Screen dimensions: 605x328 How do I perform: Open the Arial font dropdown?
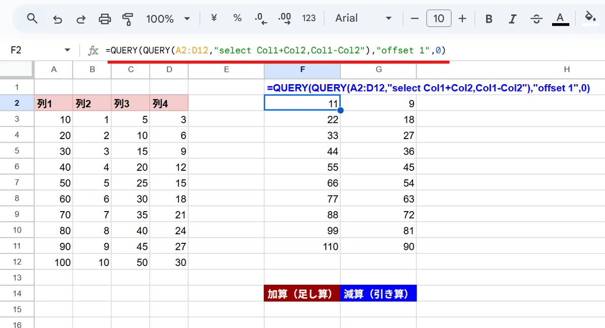tap(364, 18)
